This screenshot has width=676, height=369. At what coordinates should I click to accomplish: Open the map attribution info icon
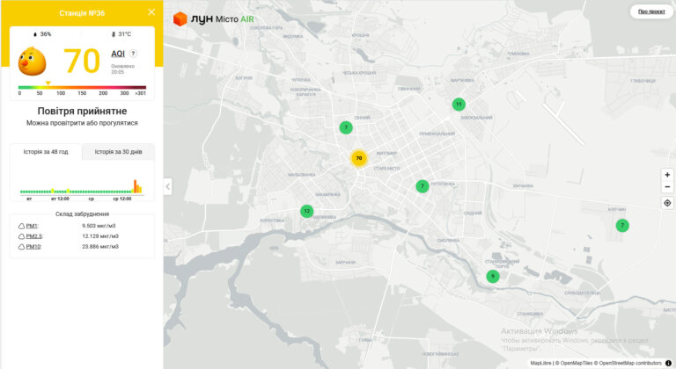point(668,363)
